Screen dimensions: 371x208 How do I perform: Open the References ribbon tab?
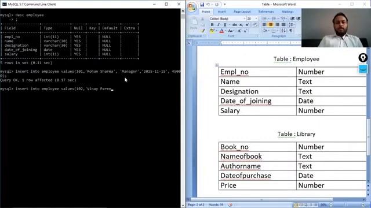pyautogui.click(x=266, y=12)
